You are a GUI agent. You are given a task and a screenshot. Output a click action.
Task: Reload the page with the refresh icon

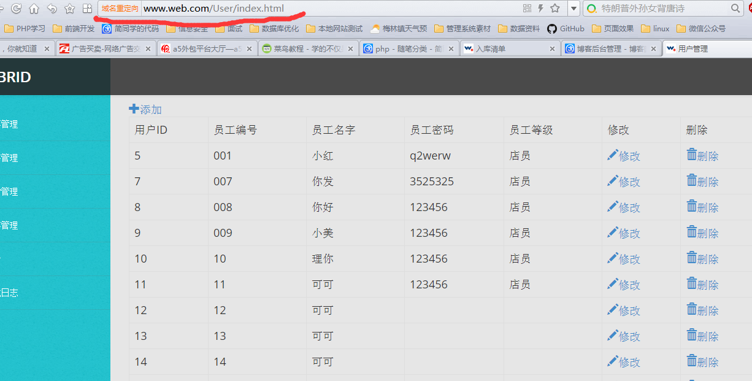[17, 9]
